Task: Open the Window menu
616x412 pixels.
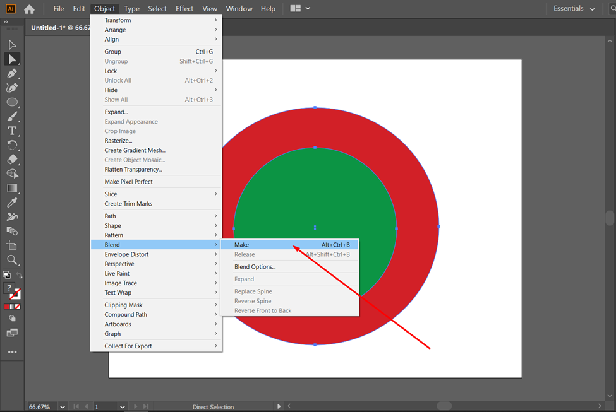Action: pos(239,9)
